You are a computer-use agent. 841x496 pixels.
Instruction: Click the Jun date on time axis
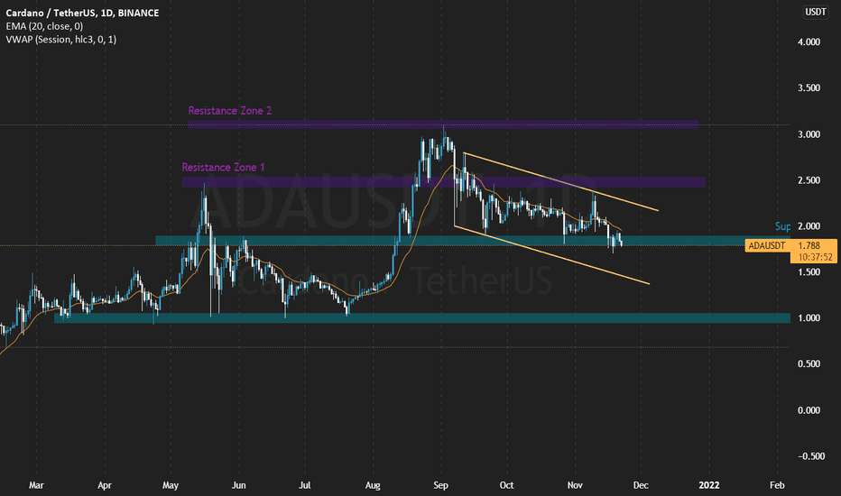[x=239, y=485]
